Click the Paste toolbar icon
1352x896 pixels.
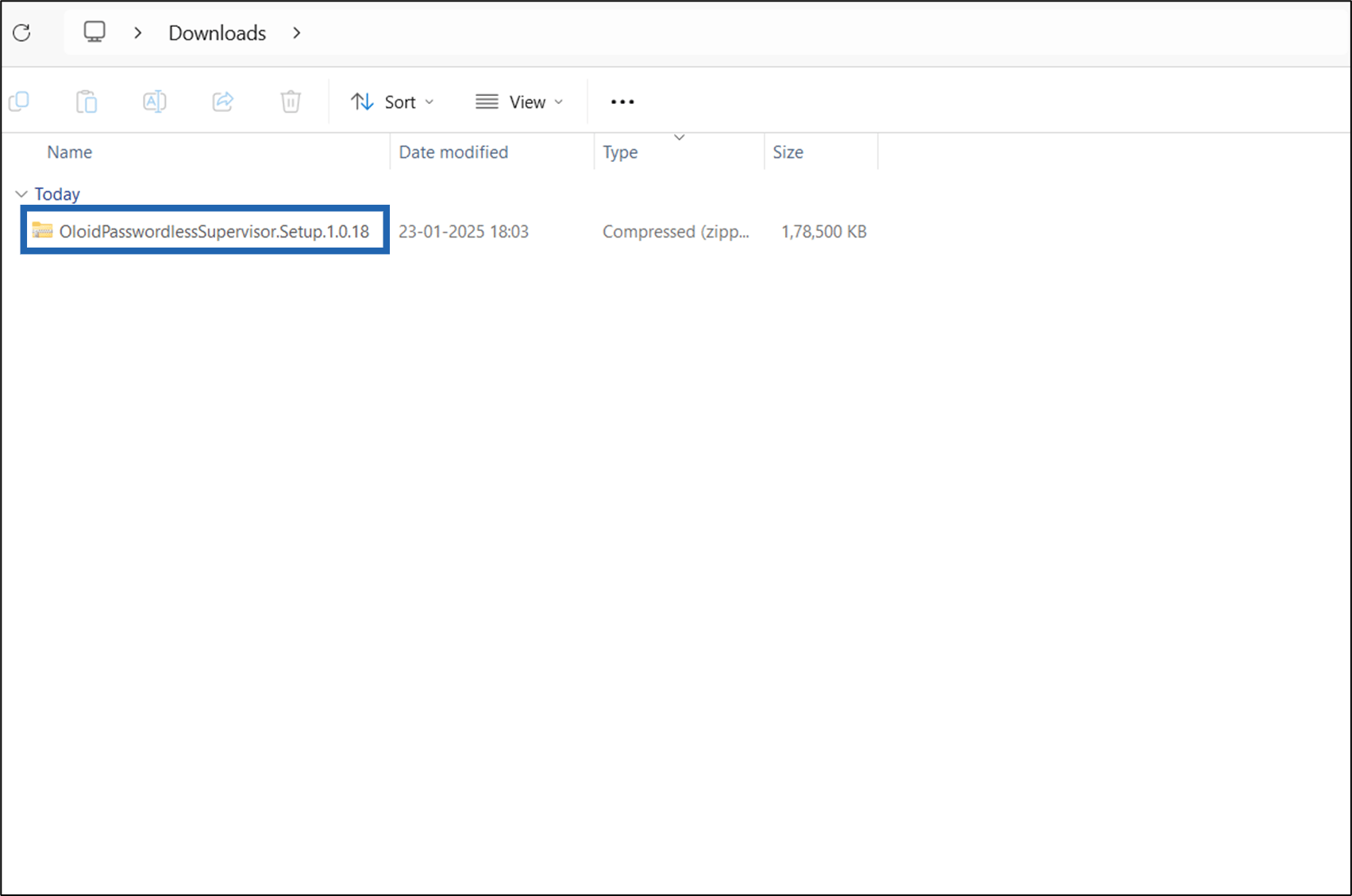(87, 102)
